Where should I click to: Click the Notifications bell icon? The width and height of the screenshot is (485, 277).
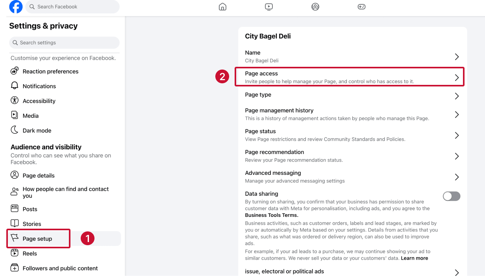pyautogui.click(x=15, y=86)
